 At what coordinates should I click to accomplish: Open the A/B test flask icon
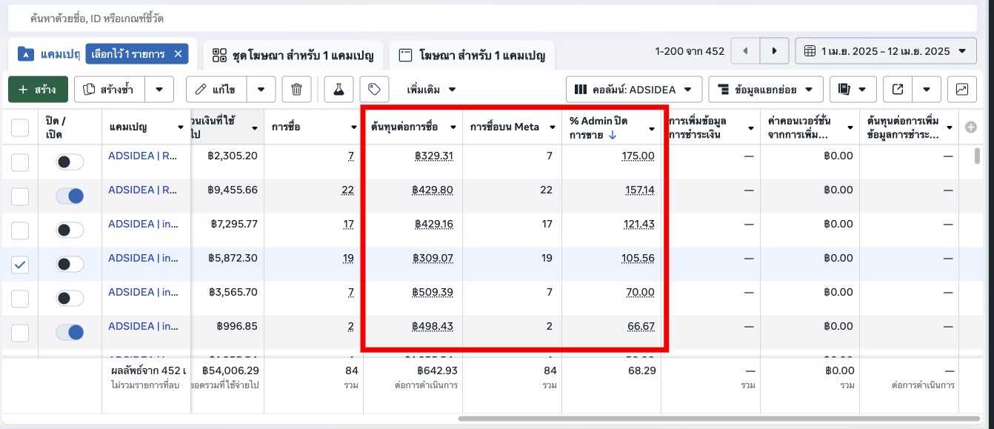point(338,90)
